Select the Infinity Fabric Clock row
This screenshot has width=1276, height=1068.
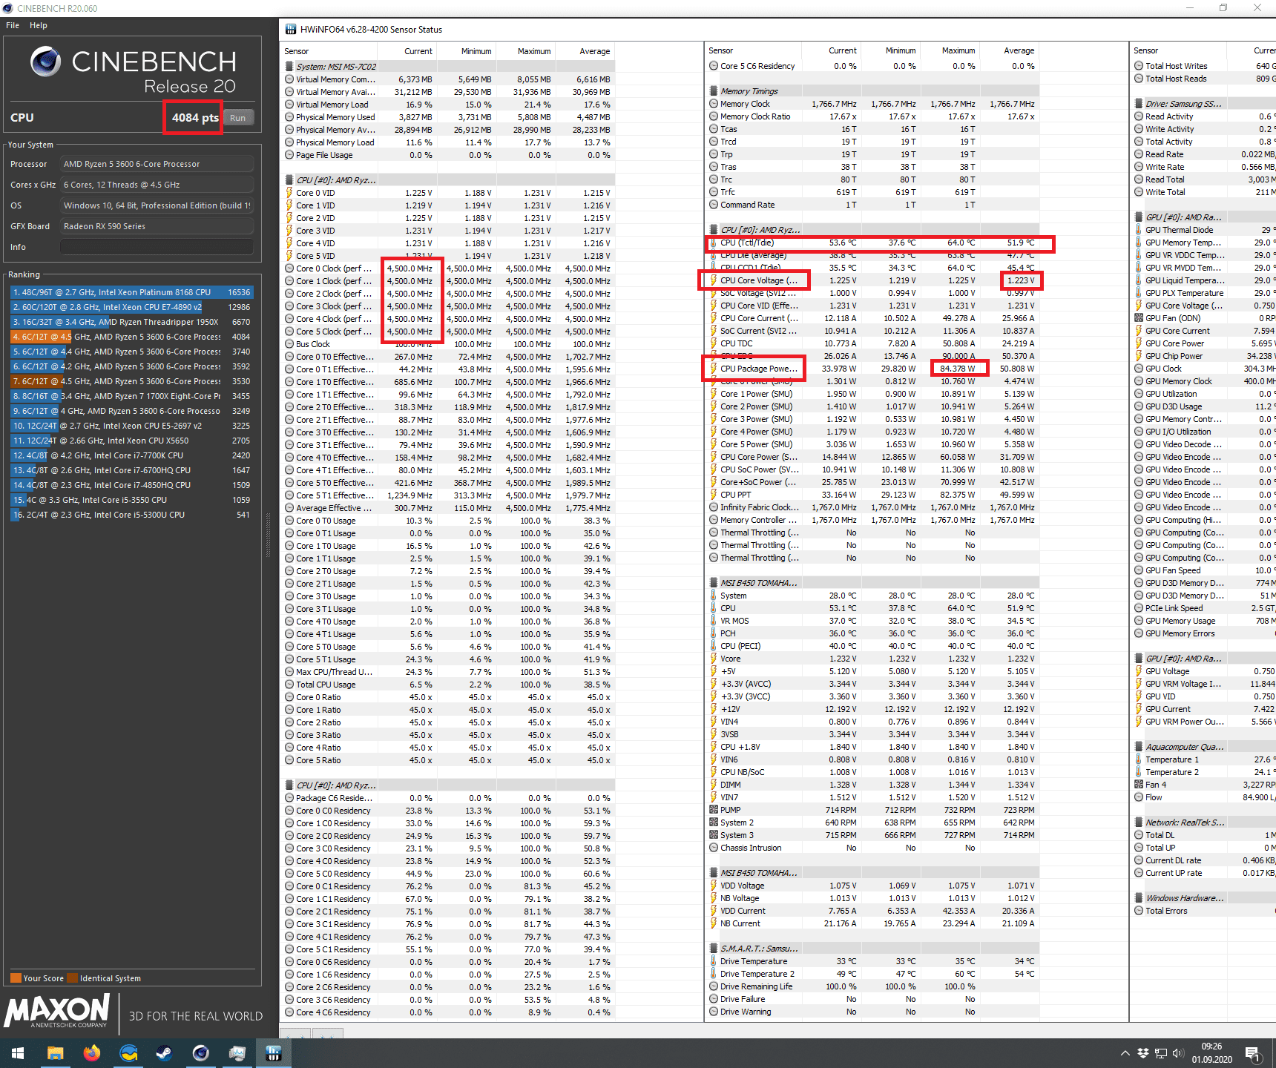coord(873,507)
